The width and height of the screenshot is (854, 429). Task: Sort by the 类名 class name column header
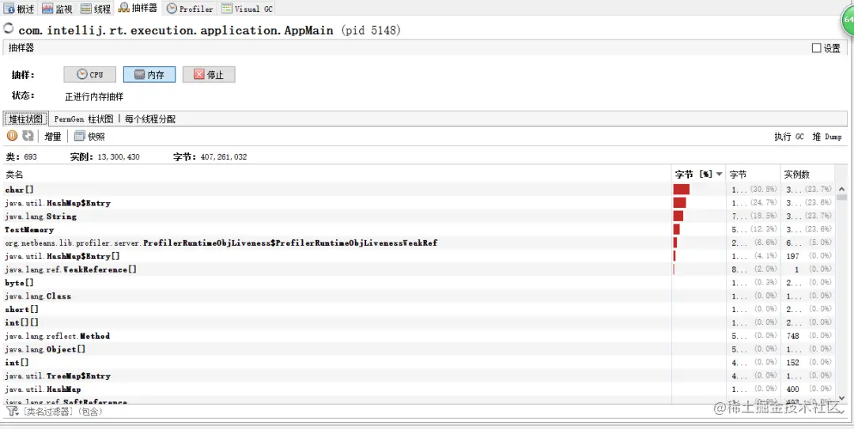337,175
